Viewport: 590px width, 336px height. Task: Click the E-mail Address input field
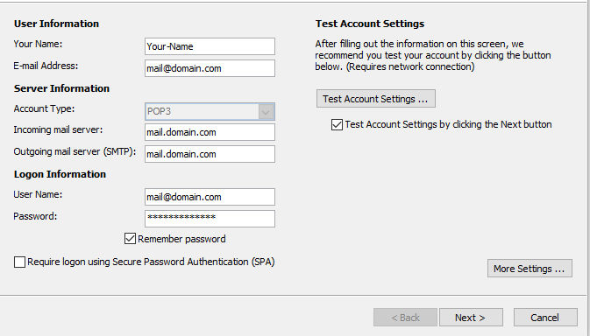point(210,68)
